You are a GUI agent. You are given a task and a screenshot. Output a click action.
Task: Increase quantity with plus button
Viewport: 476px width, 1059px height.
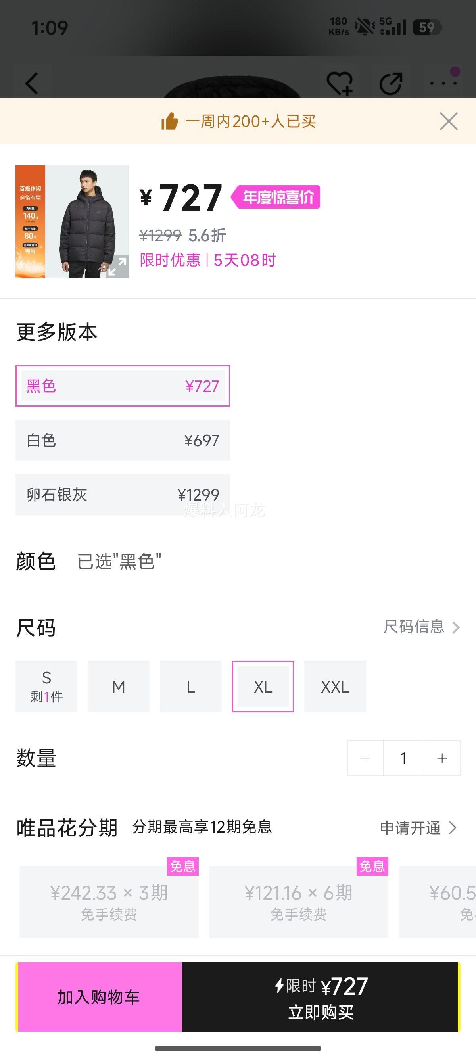(442, 758)
